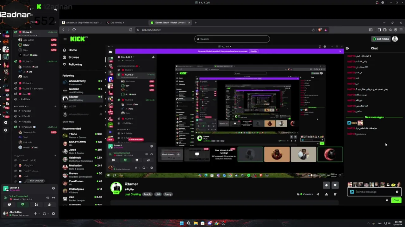
Task: Stop streaming Screen 1 in Discord
Action: 53,189
